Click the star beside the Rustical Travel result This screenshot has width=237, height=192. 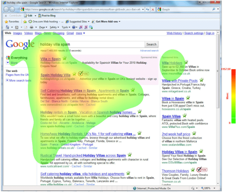click(130, 155)
